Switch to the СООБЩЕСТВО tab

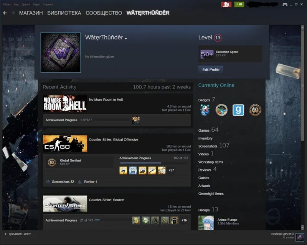104,13
